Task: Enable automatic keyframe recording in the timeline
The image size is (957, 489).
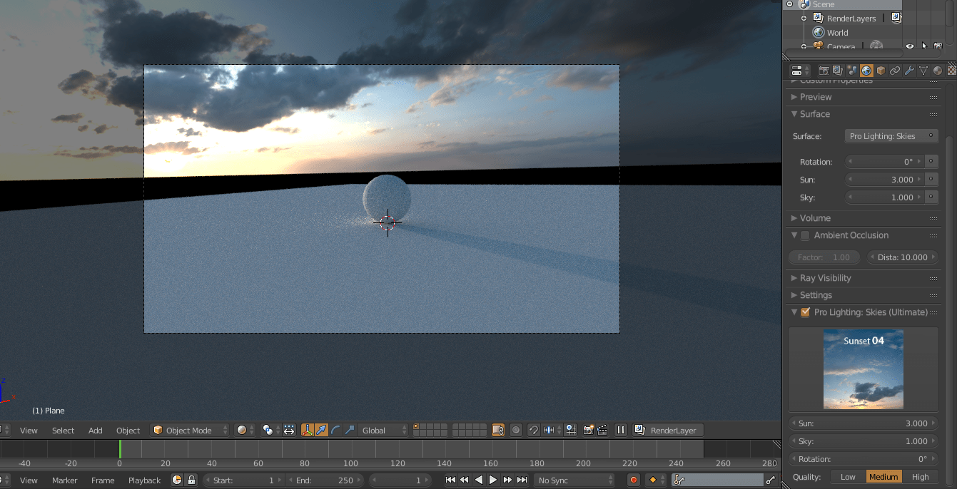Action: [x=633, y=480]
